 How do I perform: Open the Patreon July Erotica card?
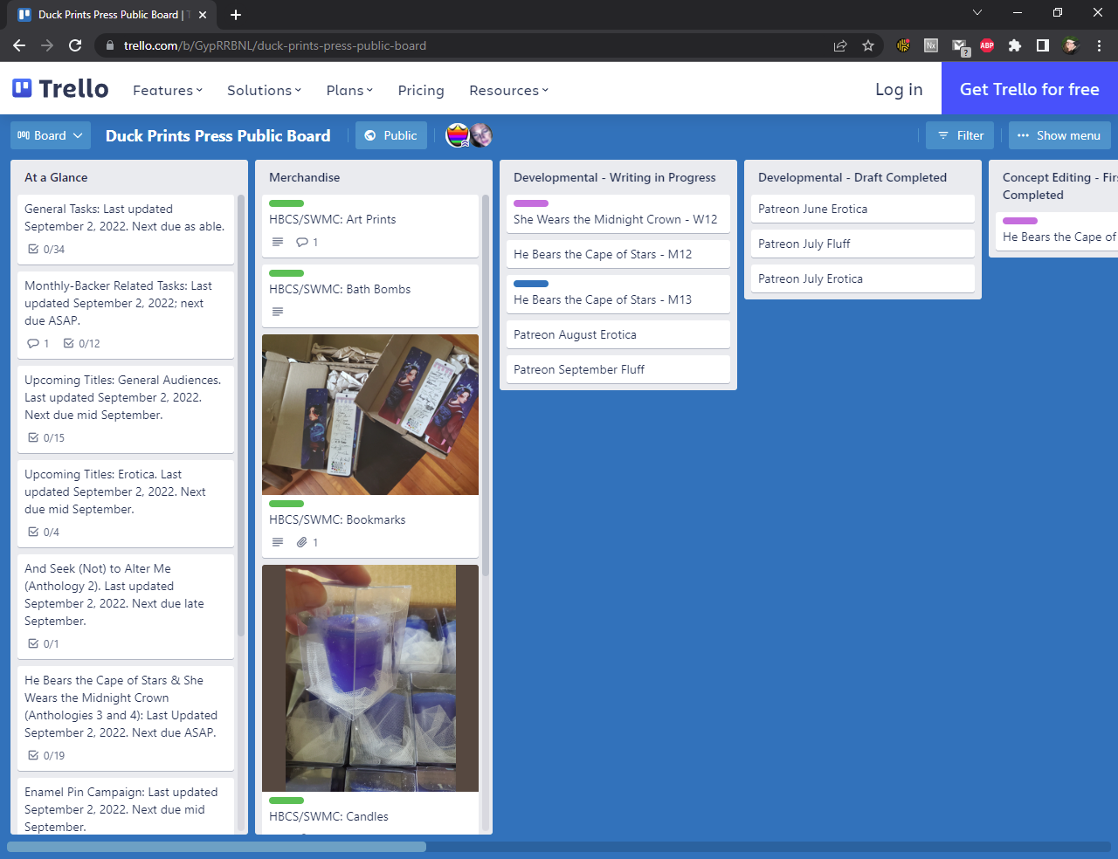click(x=863, y=278)
